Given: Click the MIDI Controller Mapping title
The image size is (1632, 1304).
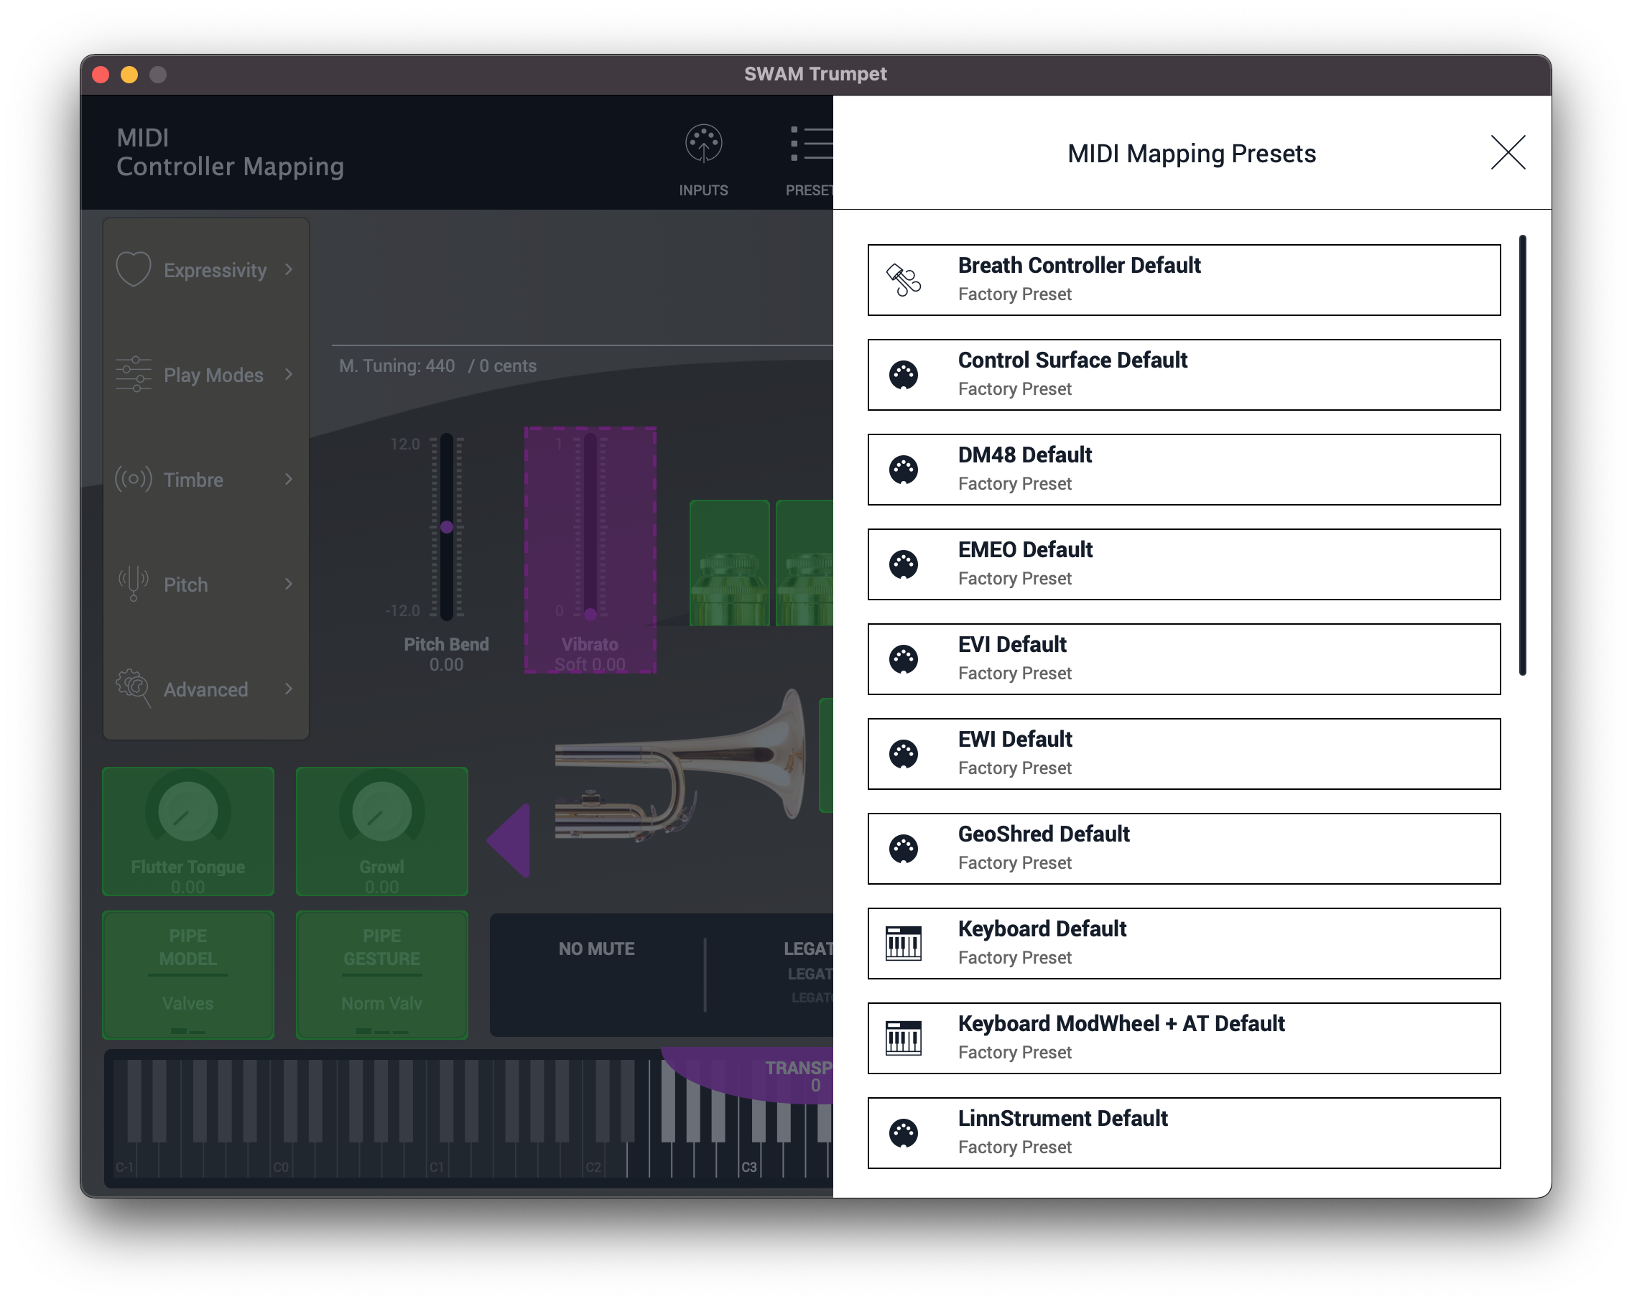Looking at the screenshot, I should [230, 152].
